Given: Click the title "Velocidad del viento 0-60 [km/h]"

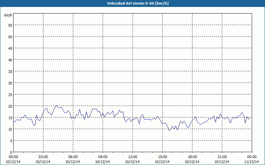Looking at the screenshot, I should point(137,3).
